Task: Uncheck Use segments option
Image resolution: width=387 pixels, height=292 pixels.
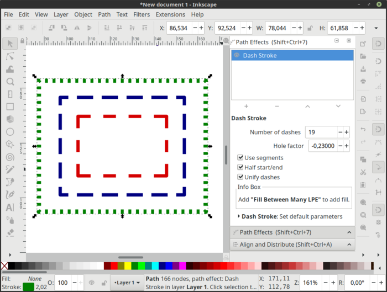Action: pos(240,158)
